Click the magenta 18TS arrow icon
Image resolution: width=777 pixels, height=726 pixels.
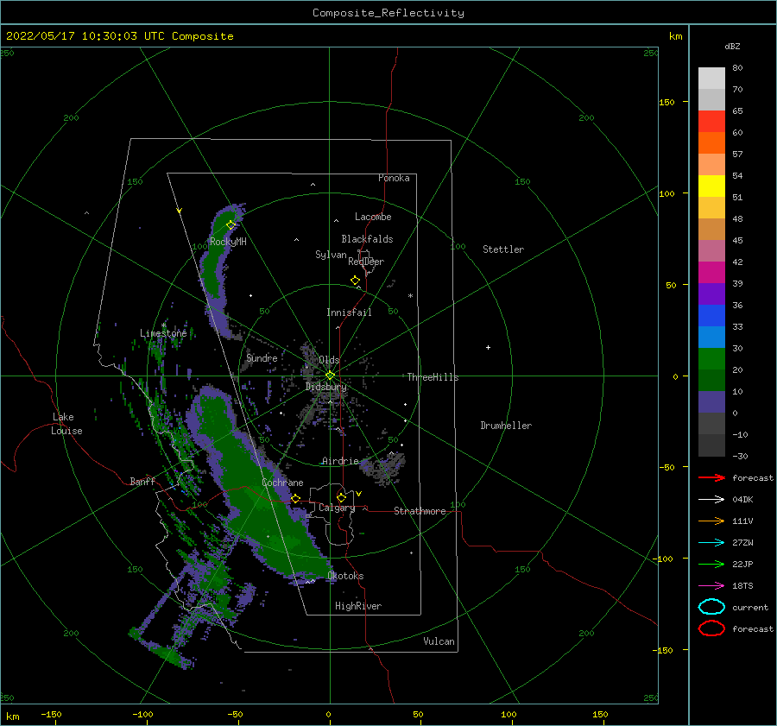(x=711, y=586)
